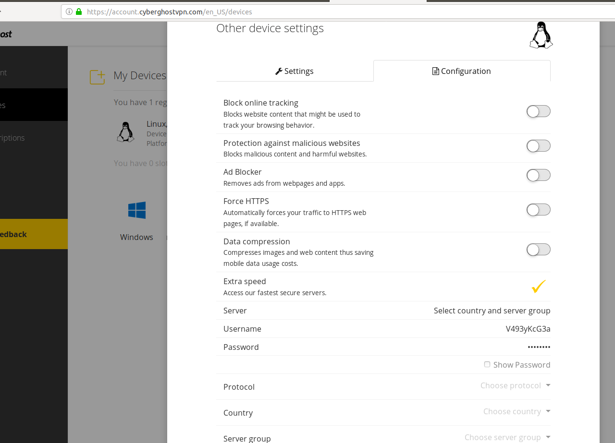This screenshot has width=615, height=443.
Task: Click the Country row label
Action: [238, 413]
